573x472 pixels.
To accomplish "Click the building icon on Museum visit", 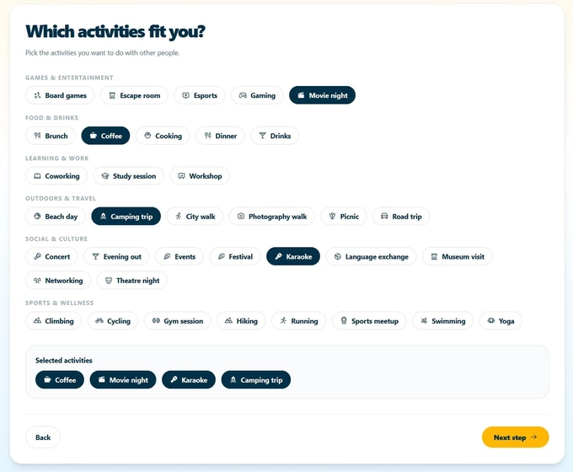I will coord(434,256).
